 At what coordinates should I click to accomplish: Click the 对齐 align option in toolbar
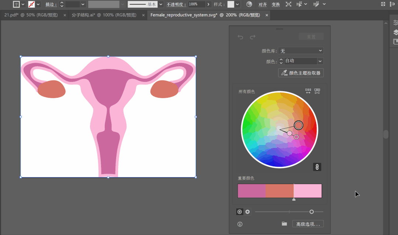[263, 4]
